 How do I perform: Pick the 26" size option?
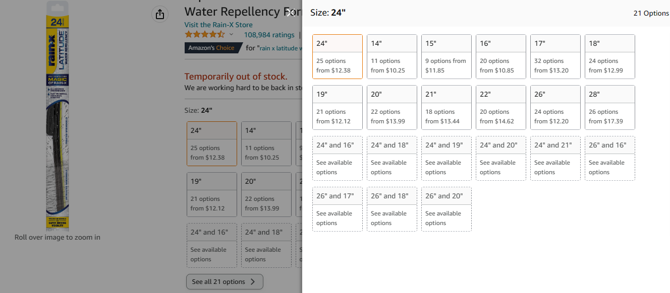[x=555, y=107]
